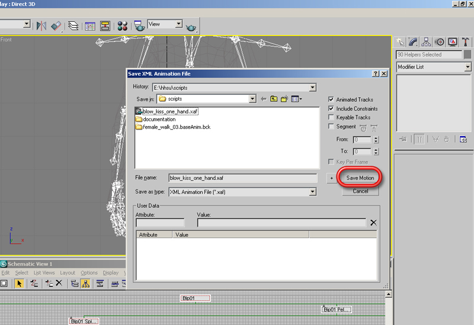Switch to the Modify command panel
Viewport: 474px width, 325px height.
[x=413, y=42]
